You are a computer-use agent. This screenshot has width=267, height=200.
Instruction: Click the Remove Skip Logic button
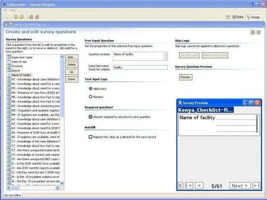tap(215, 55)
